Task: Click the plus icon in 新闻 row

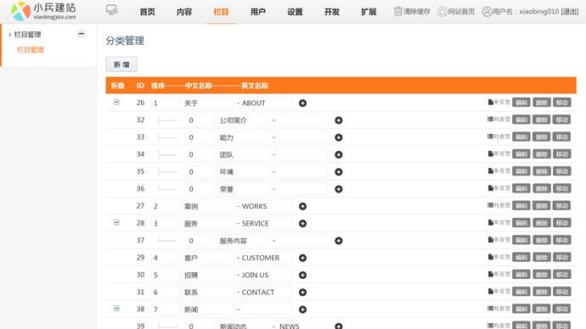Action: pyautogui.click(x=302, y=309)
